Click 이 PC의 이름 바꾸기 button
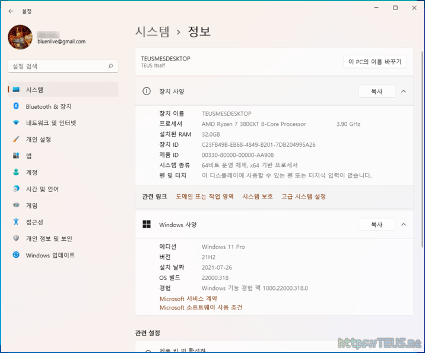The height and width of the screenshot is (353, 425). (x=375, y=62)
